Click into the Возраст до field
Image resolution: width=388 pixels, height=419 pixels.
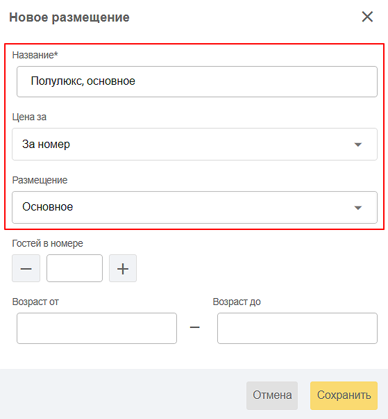coord(297,328)
